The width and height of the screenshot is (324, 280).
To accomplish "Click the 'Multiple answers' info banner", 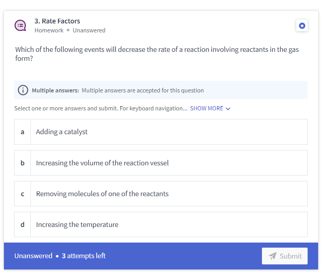I will point(161,90).
